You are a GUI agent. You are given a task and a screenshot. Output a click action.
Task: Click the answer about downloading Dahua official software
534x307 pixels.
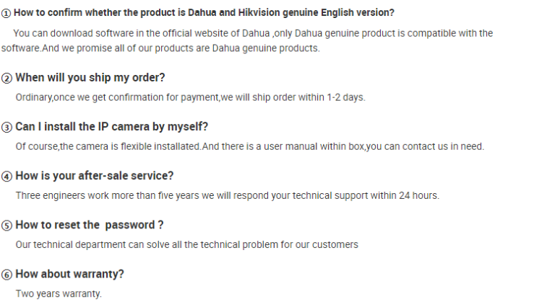(253, 33)
